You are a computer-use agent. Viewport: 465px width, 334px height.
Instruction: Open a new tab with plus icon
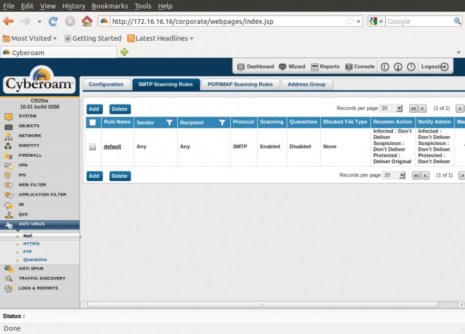(x=124, y=52)
